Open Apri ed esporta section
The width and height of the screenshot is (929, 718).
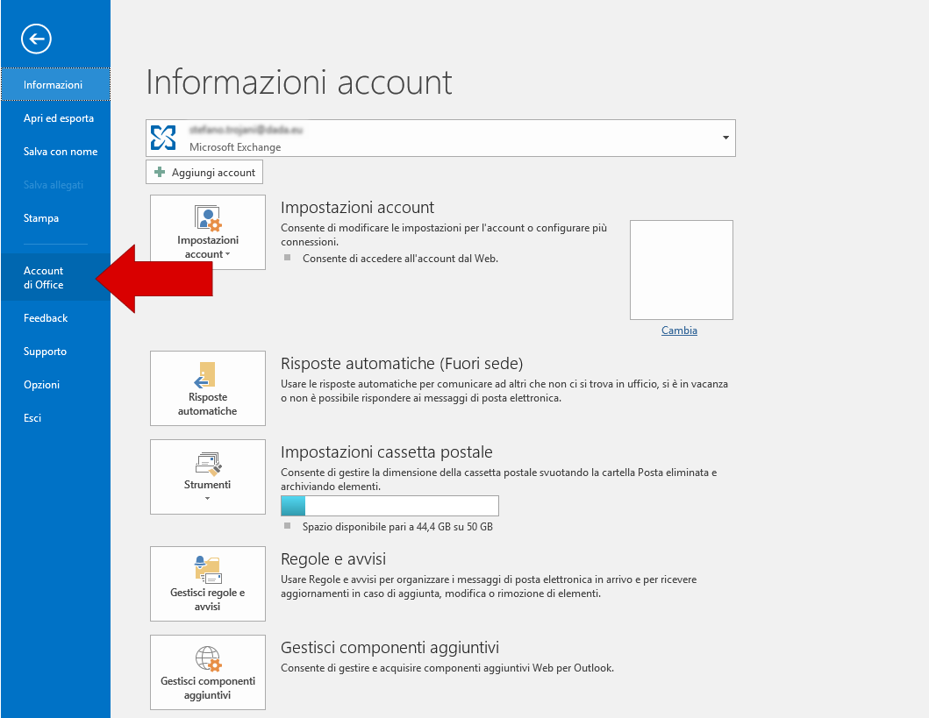[x=55, y=117]
